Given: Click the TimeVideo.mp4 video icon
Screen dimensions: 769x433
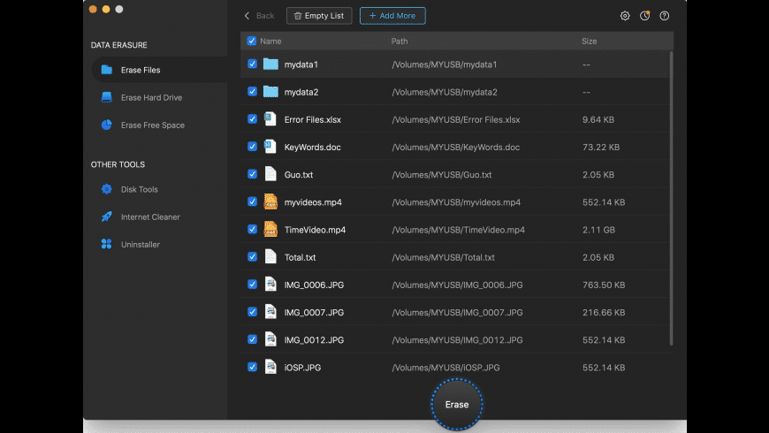Looking at the screenshot, I should 270,229.
